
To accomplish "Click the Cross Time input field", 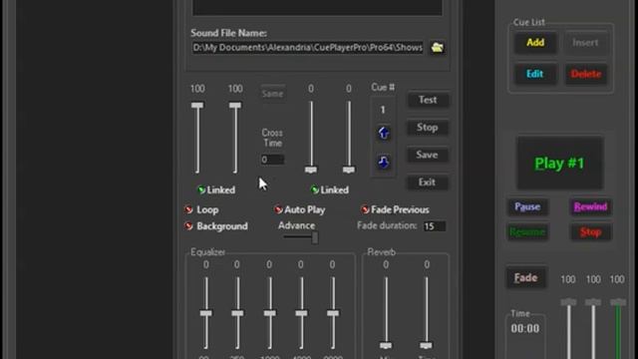I will tap(272, 160).
